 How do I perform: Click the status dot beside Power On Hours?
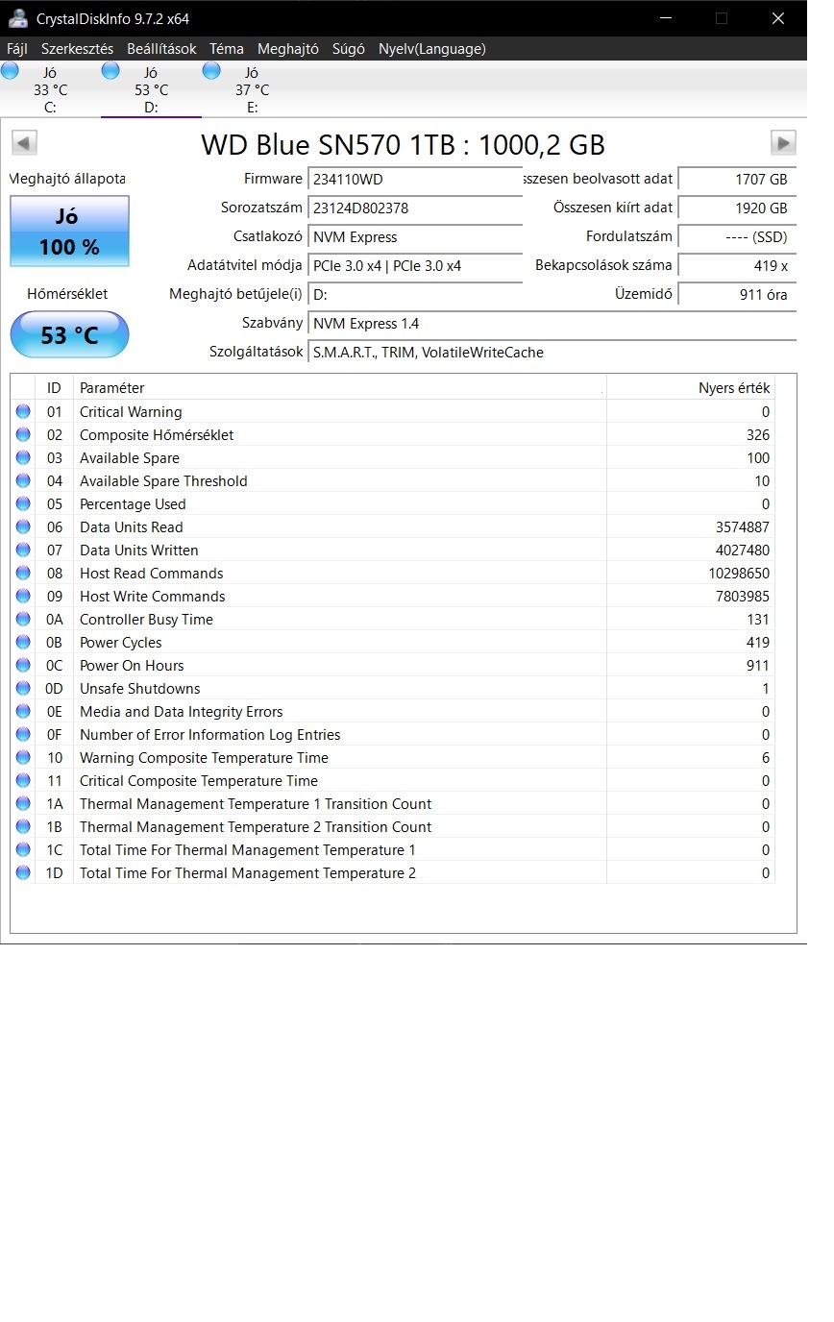[23, 665]
